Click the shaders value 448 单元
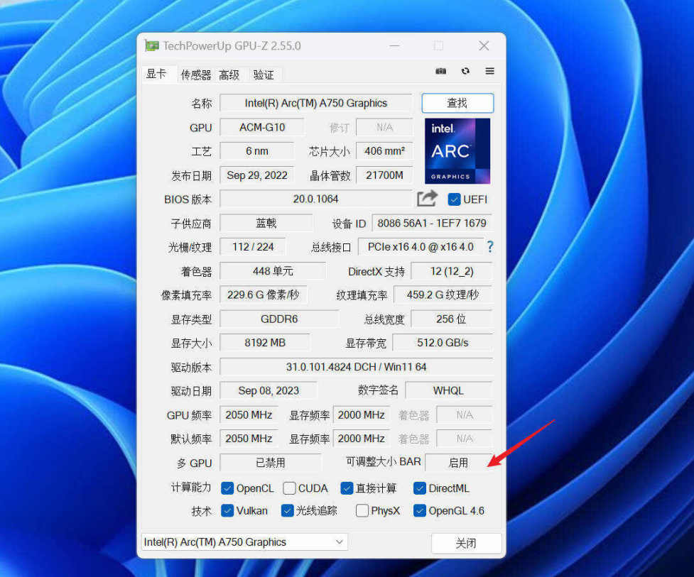The width and height of the screenshot is (694, 577). [273, 271]
